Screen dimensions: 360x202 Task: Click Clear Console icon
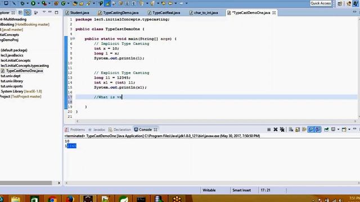[x=291, y=130]
